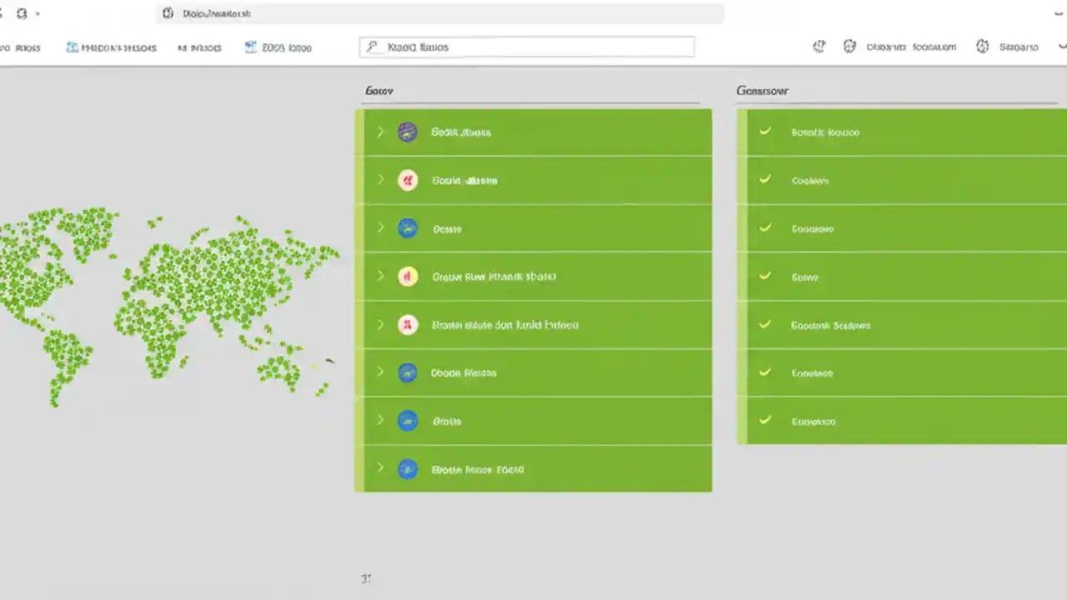Screen dimensions: 1067x600
Task: Toggle the checkmark on the bottom right-panel row
Action: pyautogui.click(x=764, y=421)
